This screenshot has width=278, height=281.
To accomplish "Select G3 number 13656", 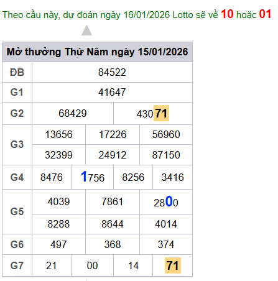I will click(58, 134).
